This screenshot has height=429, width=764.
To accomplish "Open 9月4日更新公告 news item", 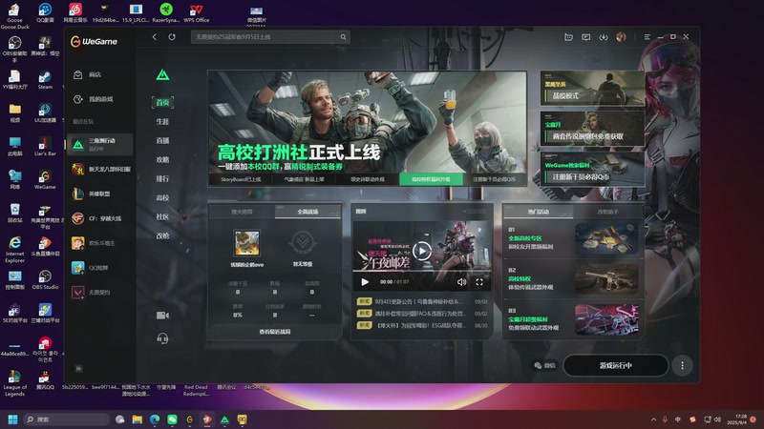I will (422, 301).
